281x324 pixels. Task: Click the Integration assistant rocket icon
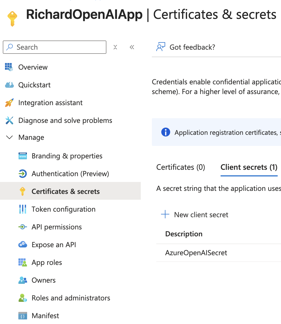click(x=9, y=103)
